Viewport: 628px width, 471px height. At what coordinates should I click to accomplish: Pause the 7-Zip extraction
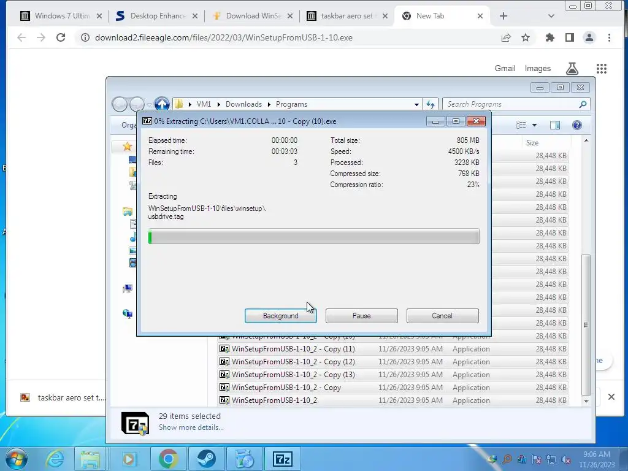click(361, 316)
